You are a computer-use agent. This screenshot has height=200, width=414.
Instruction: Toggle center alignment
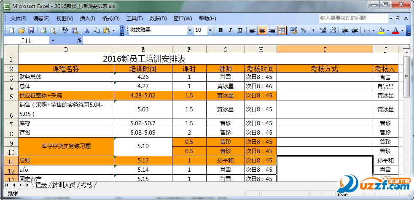(262, 30)
